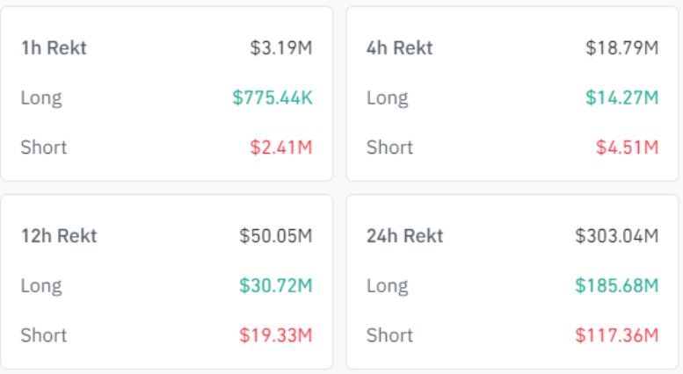Click the 4h Short $4.51M figure
The height and width of the screenshot is (374, 683).
coord(628,147)
